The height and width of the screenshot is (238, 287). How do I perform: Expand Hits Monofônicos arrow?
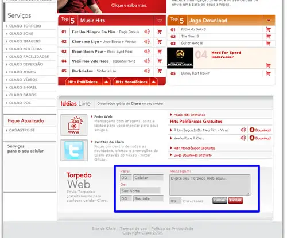click(x=153, y=82)
